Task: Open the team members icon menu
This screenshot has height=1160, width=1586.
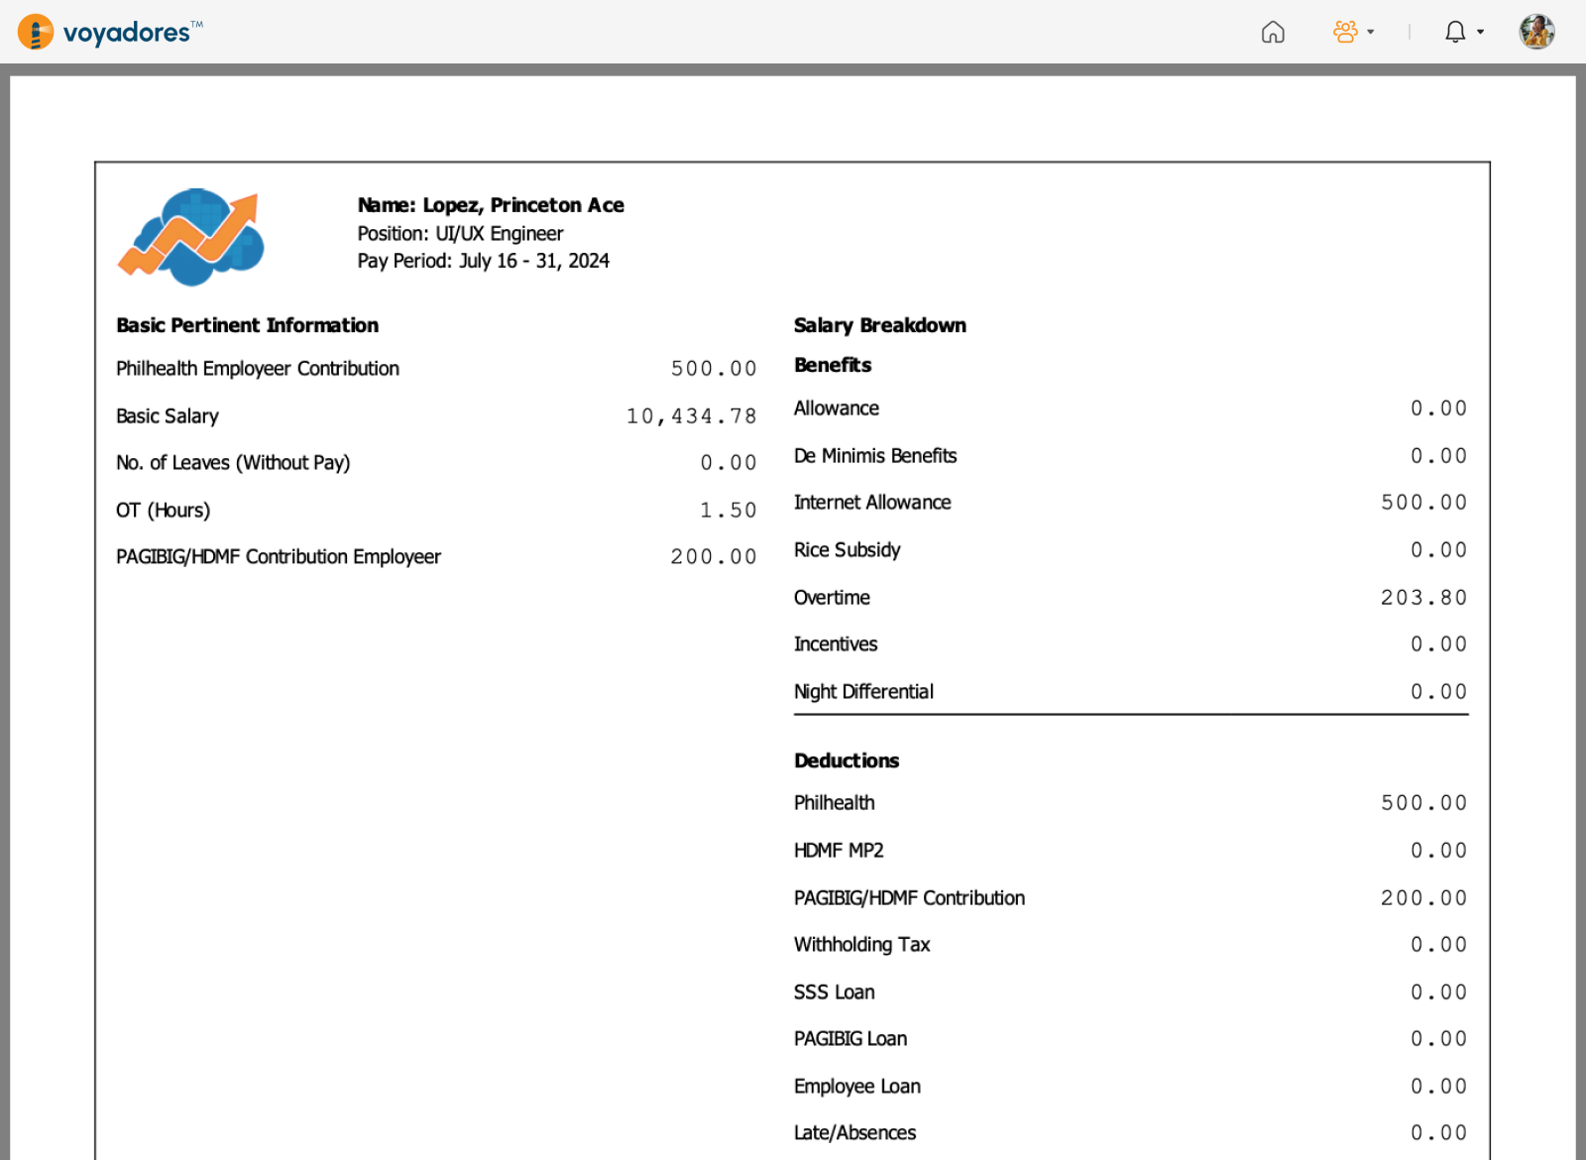Action: click(x=1345, y=32)
